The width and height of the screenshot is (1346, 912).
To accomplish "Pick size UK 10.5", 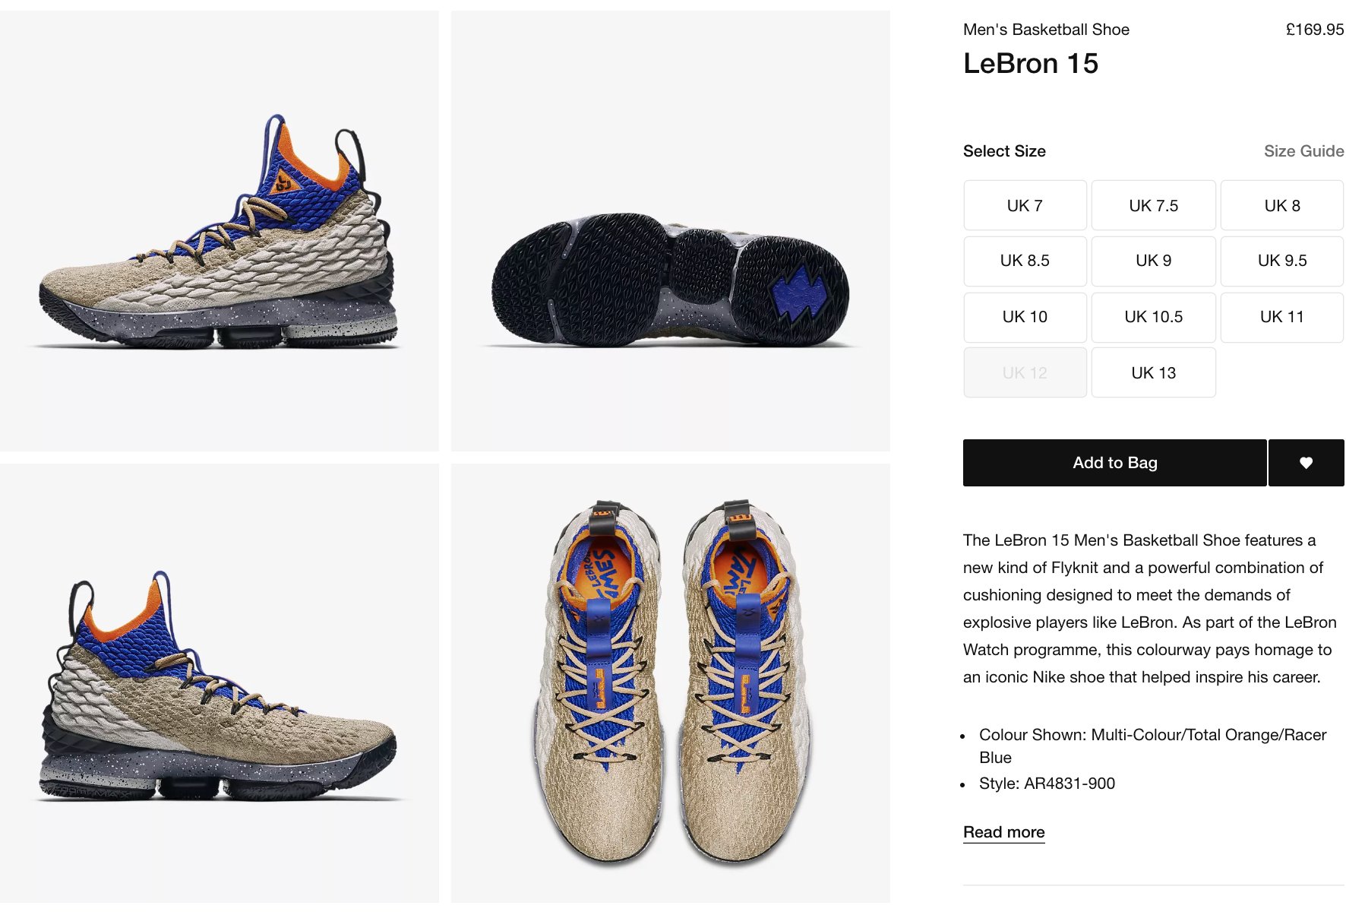I will click(1153, 317).
